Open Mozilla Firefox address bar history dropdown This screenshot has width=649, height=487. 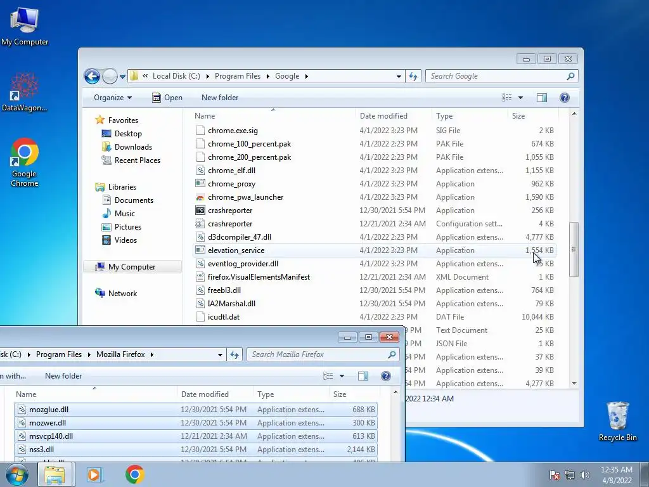pos(220,354)
